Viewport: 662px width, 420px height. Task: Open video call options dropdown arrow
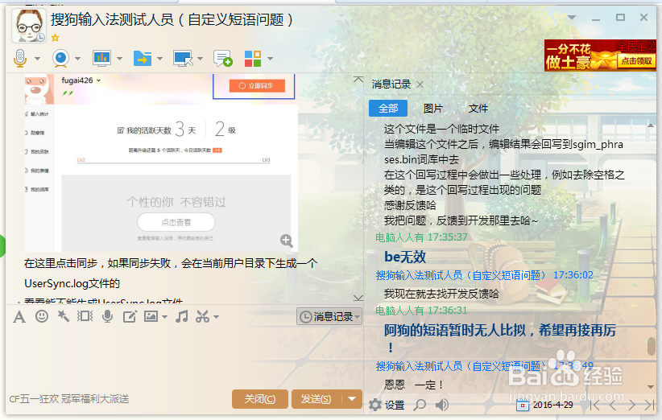click(x=77, y=59)
